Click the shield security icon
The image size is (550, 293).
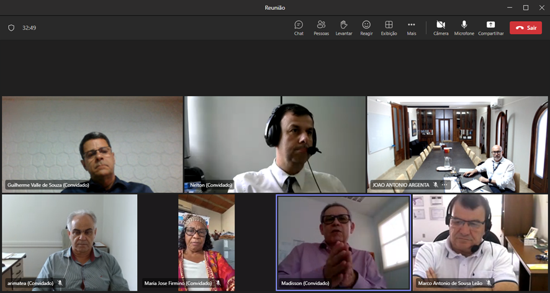(x=11, y=28)
